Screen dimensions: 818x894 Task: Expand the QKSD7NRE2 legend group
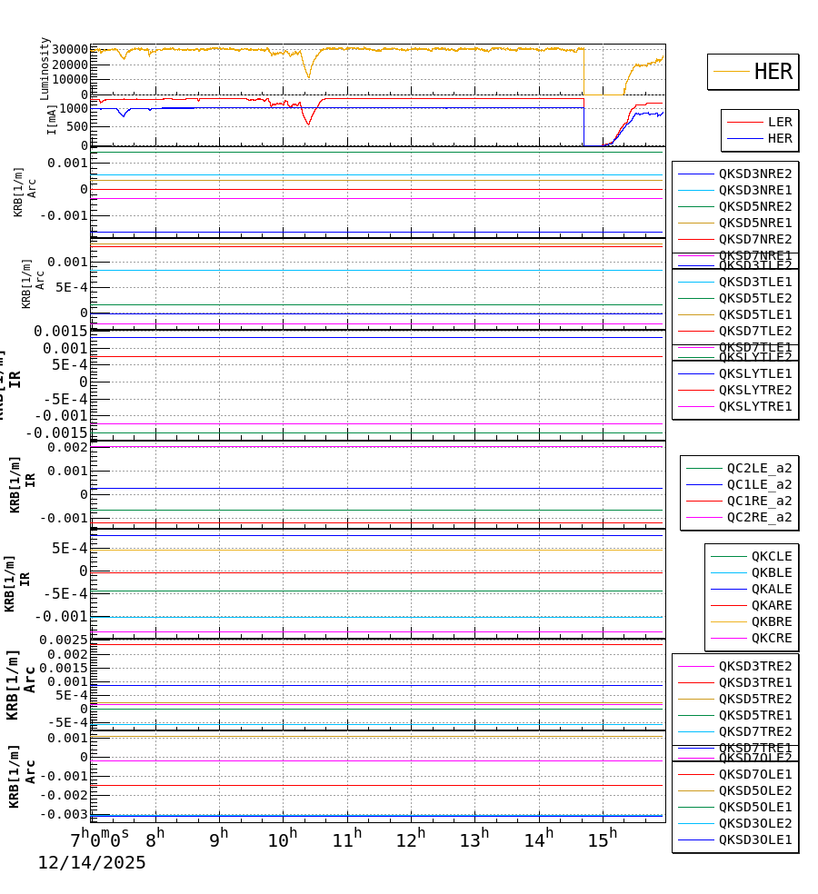point(745,238)
